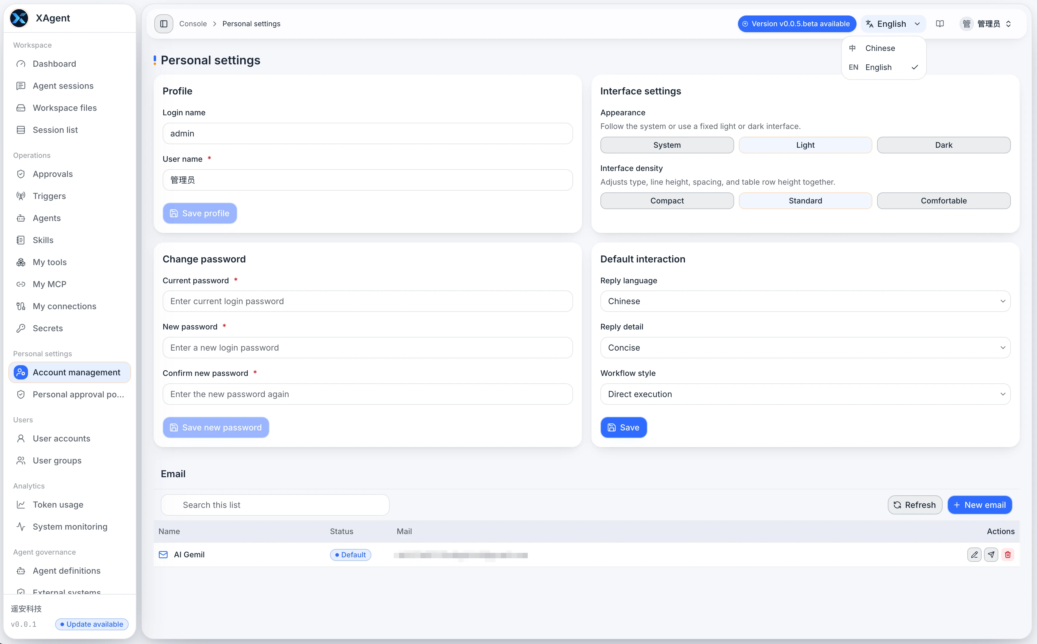Screen dimensions: 1037x644
Task: Click the XAgent logo icon
Action: coord(19,18)
